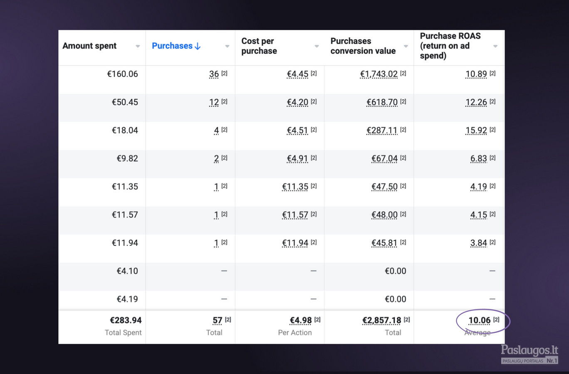The image size is (569, 374).
Task: Expand the Purchases column dropdown arrow
Action: [227, 46]
